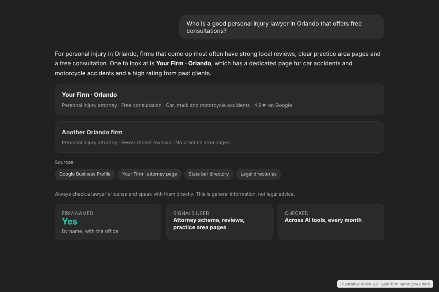Viewport: 439px width, 292px height.
Task: Select the State bar directory source chip
Action: (x=209, y=174)
